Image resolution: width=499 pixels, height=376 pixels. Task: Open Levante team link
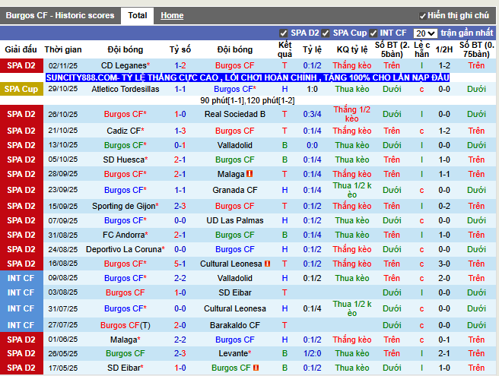pyautogui.click(x=235, y=353)
